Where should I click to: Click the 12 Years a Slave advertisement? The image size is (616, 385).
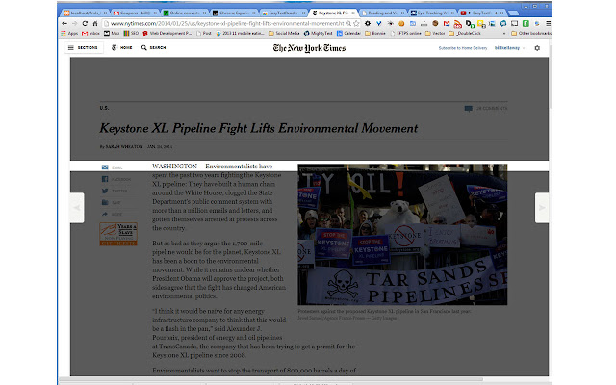point(118,234)
